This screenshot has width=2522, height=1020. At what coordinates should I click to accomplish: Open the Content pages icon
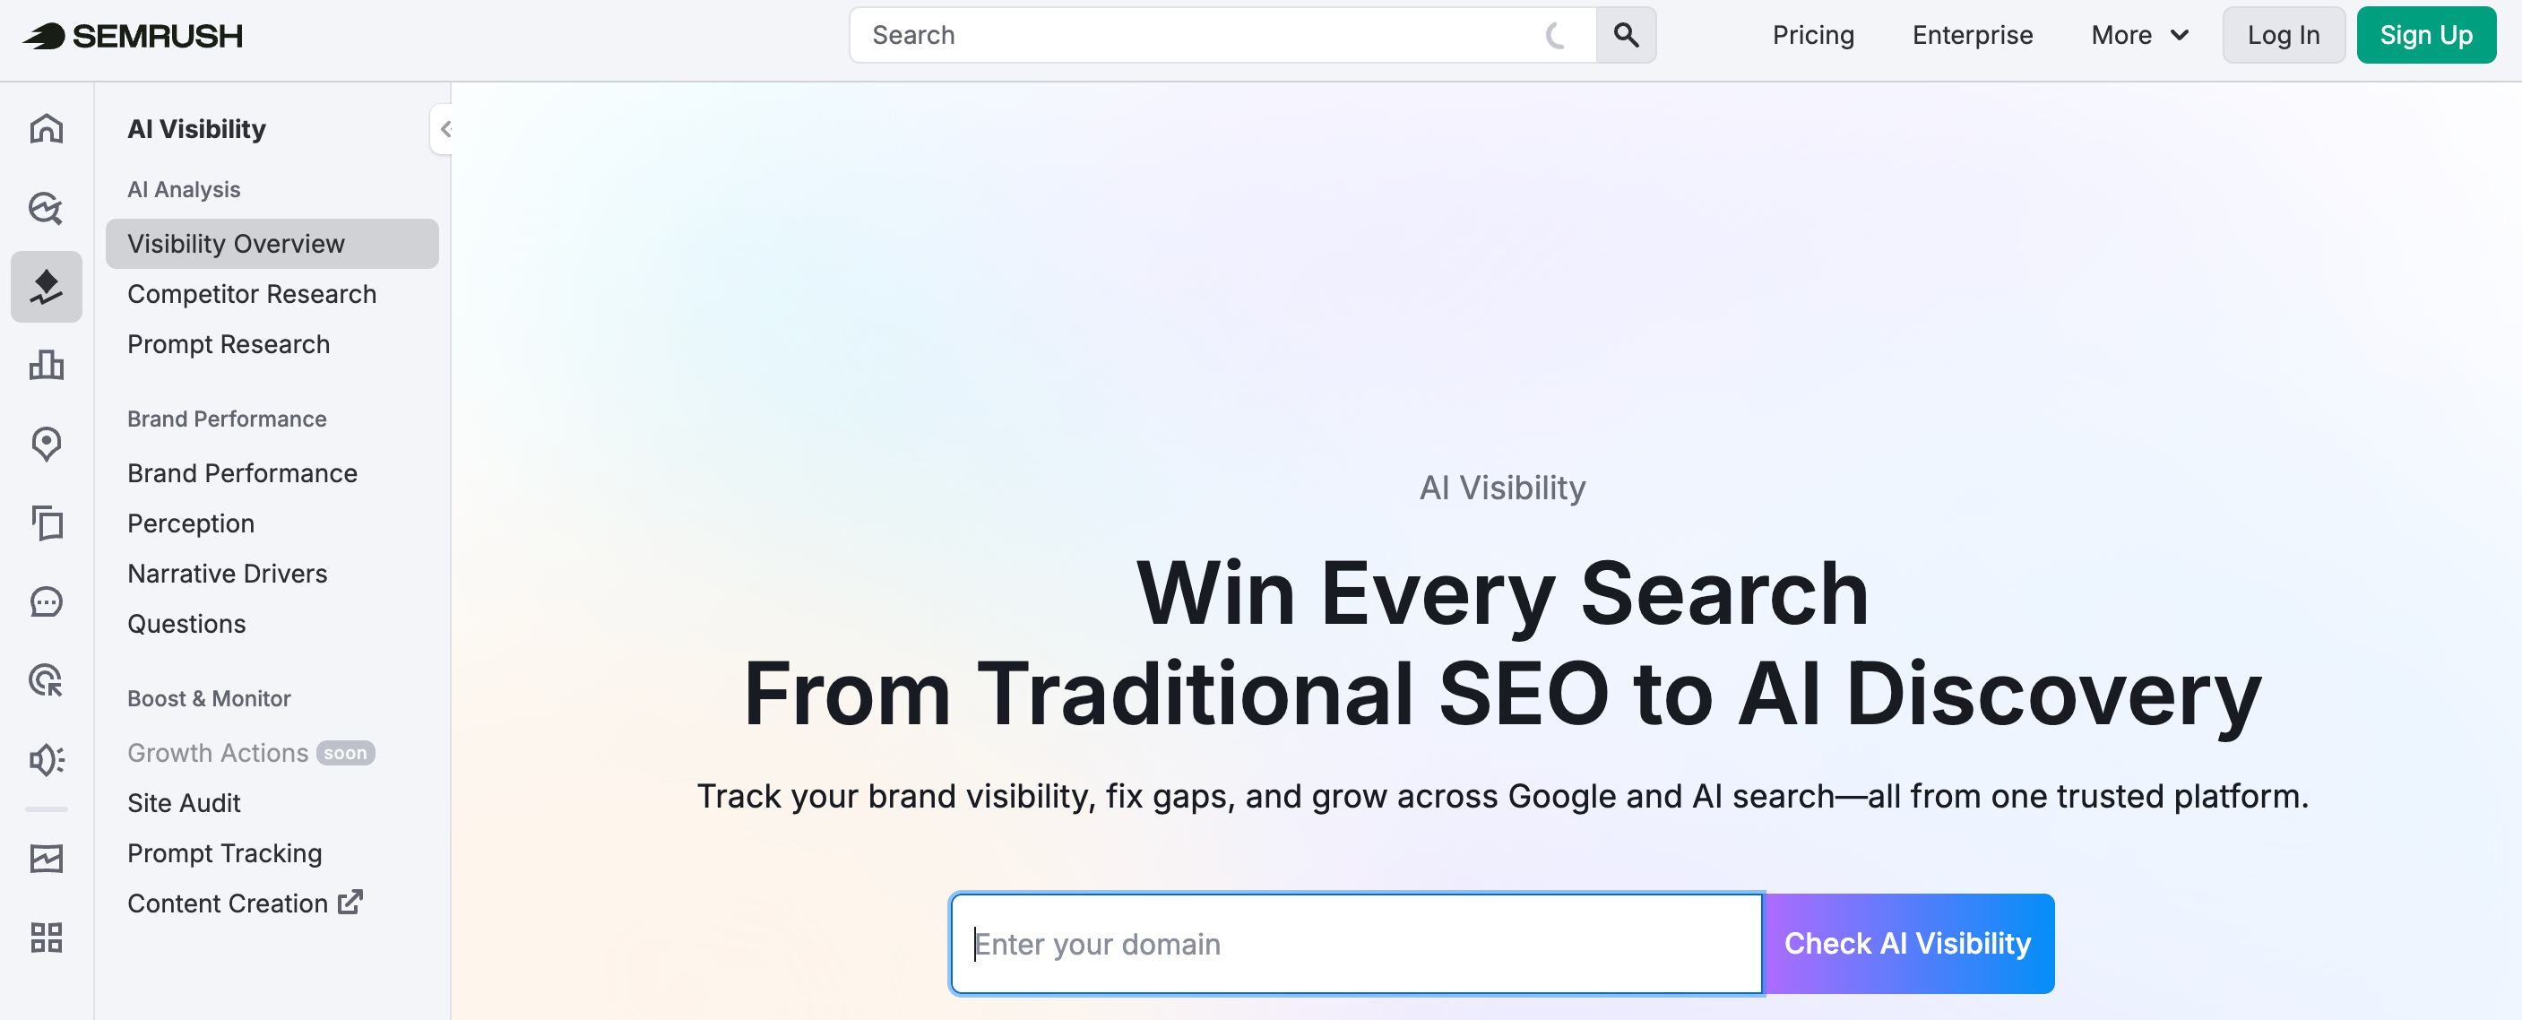(46, 523)
